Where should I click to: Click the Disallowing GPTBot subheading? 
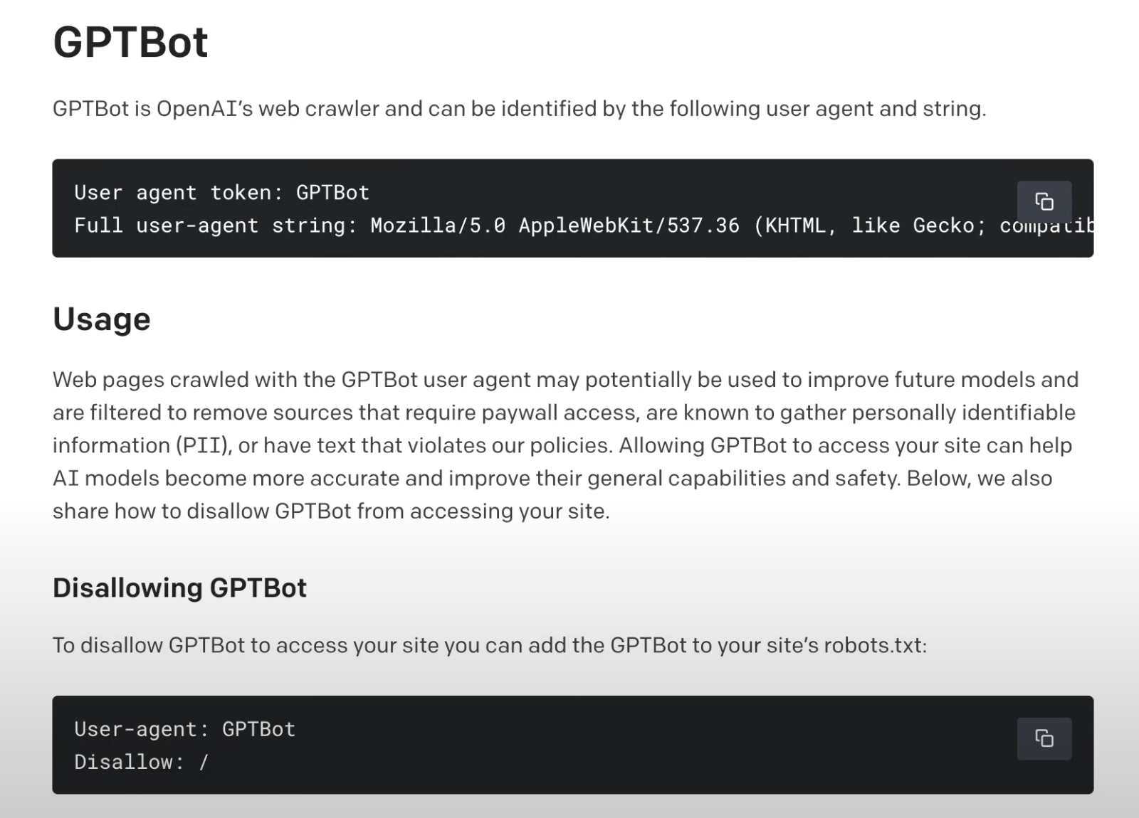click(179, 588)
